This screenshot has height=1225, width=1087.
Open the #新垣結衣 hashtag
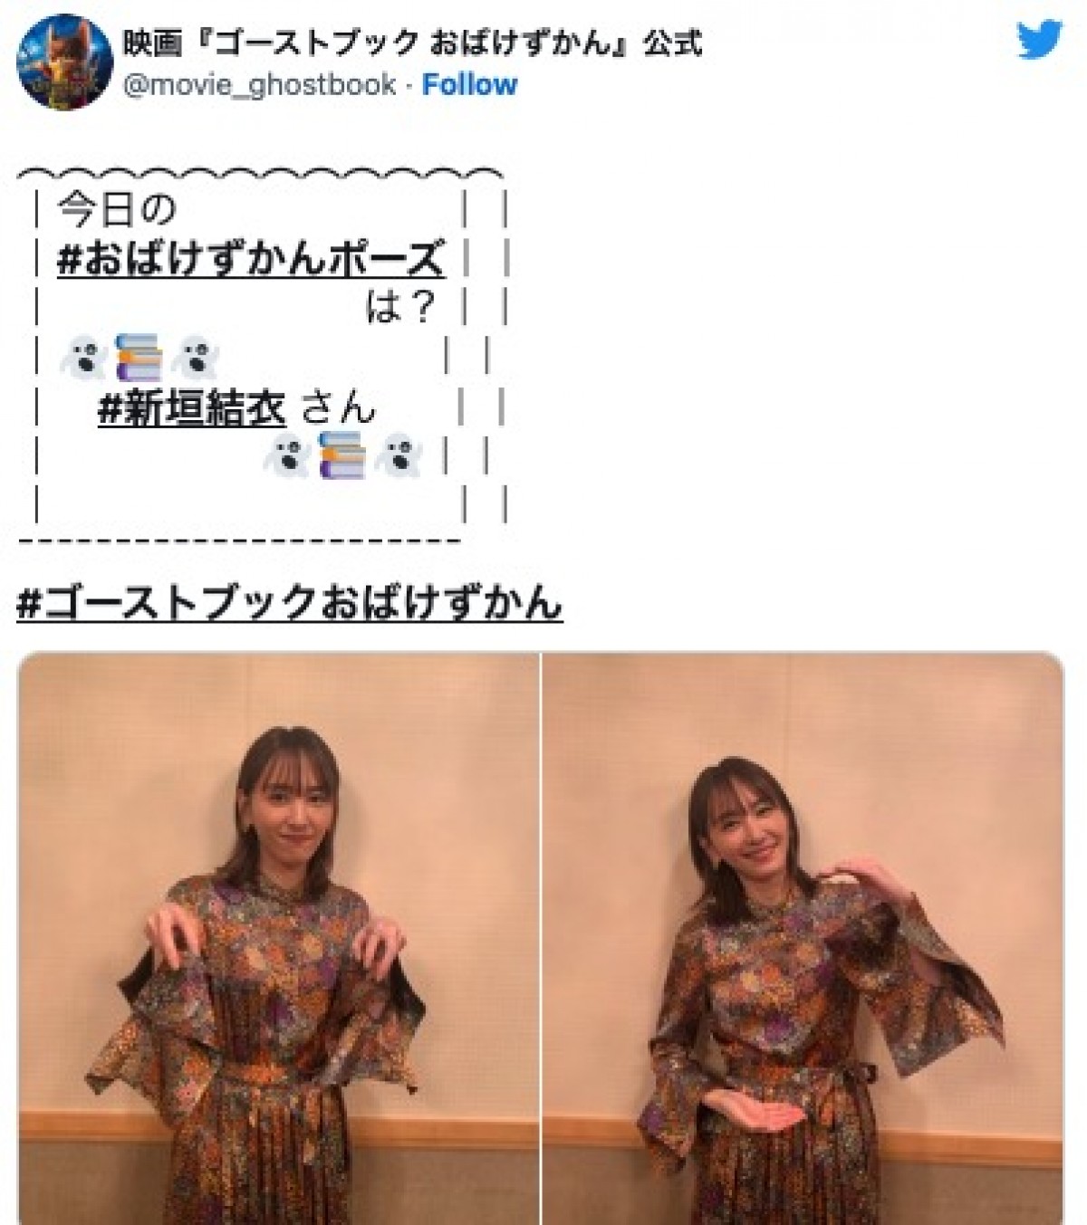click(x=192, y=408)
